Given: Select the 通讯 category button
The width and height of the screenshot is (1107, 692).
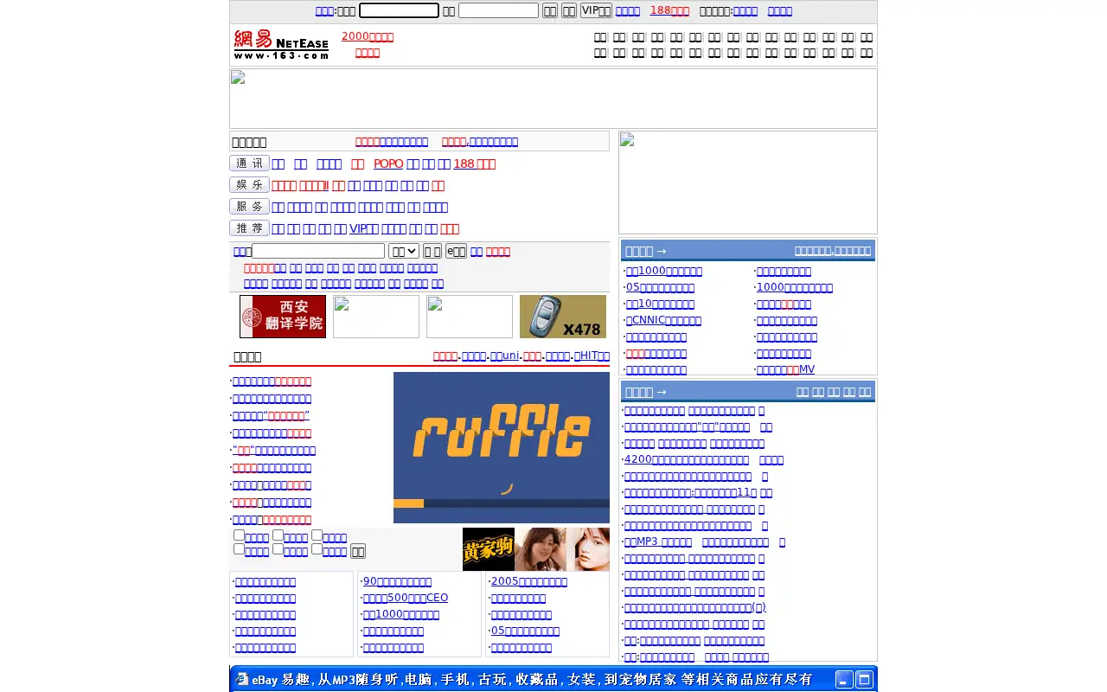Looking at the screenshot, I should (x=249, y=163).
